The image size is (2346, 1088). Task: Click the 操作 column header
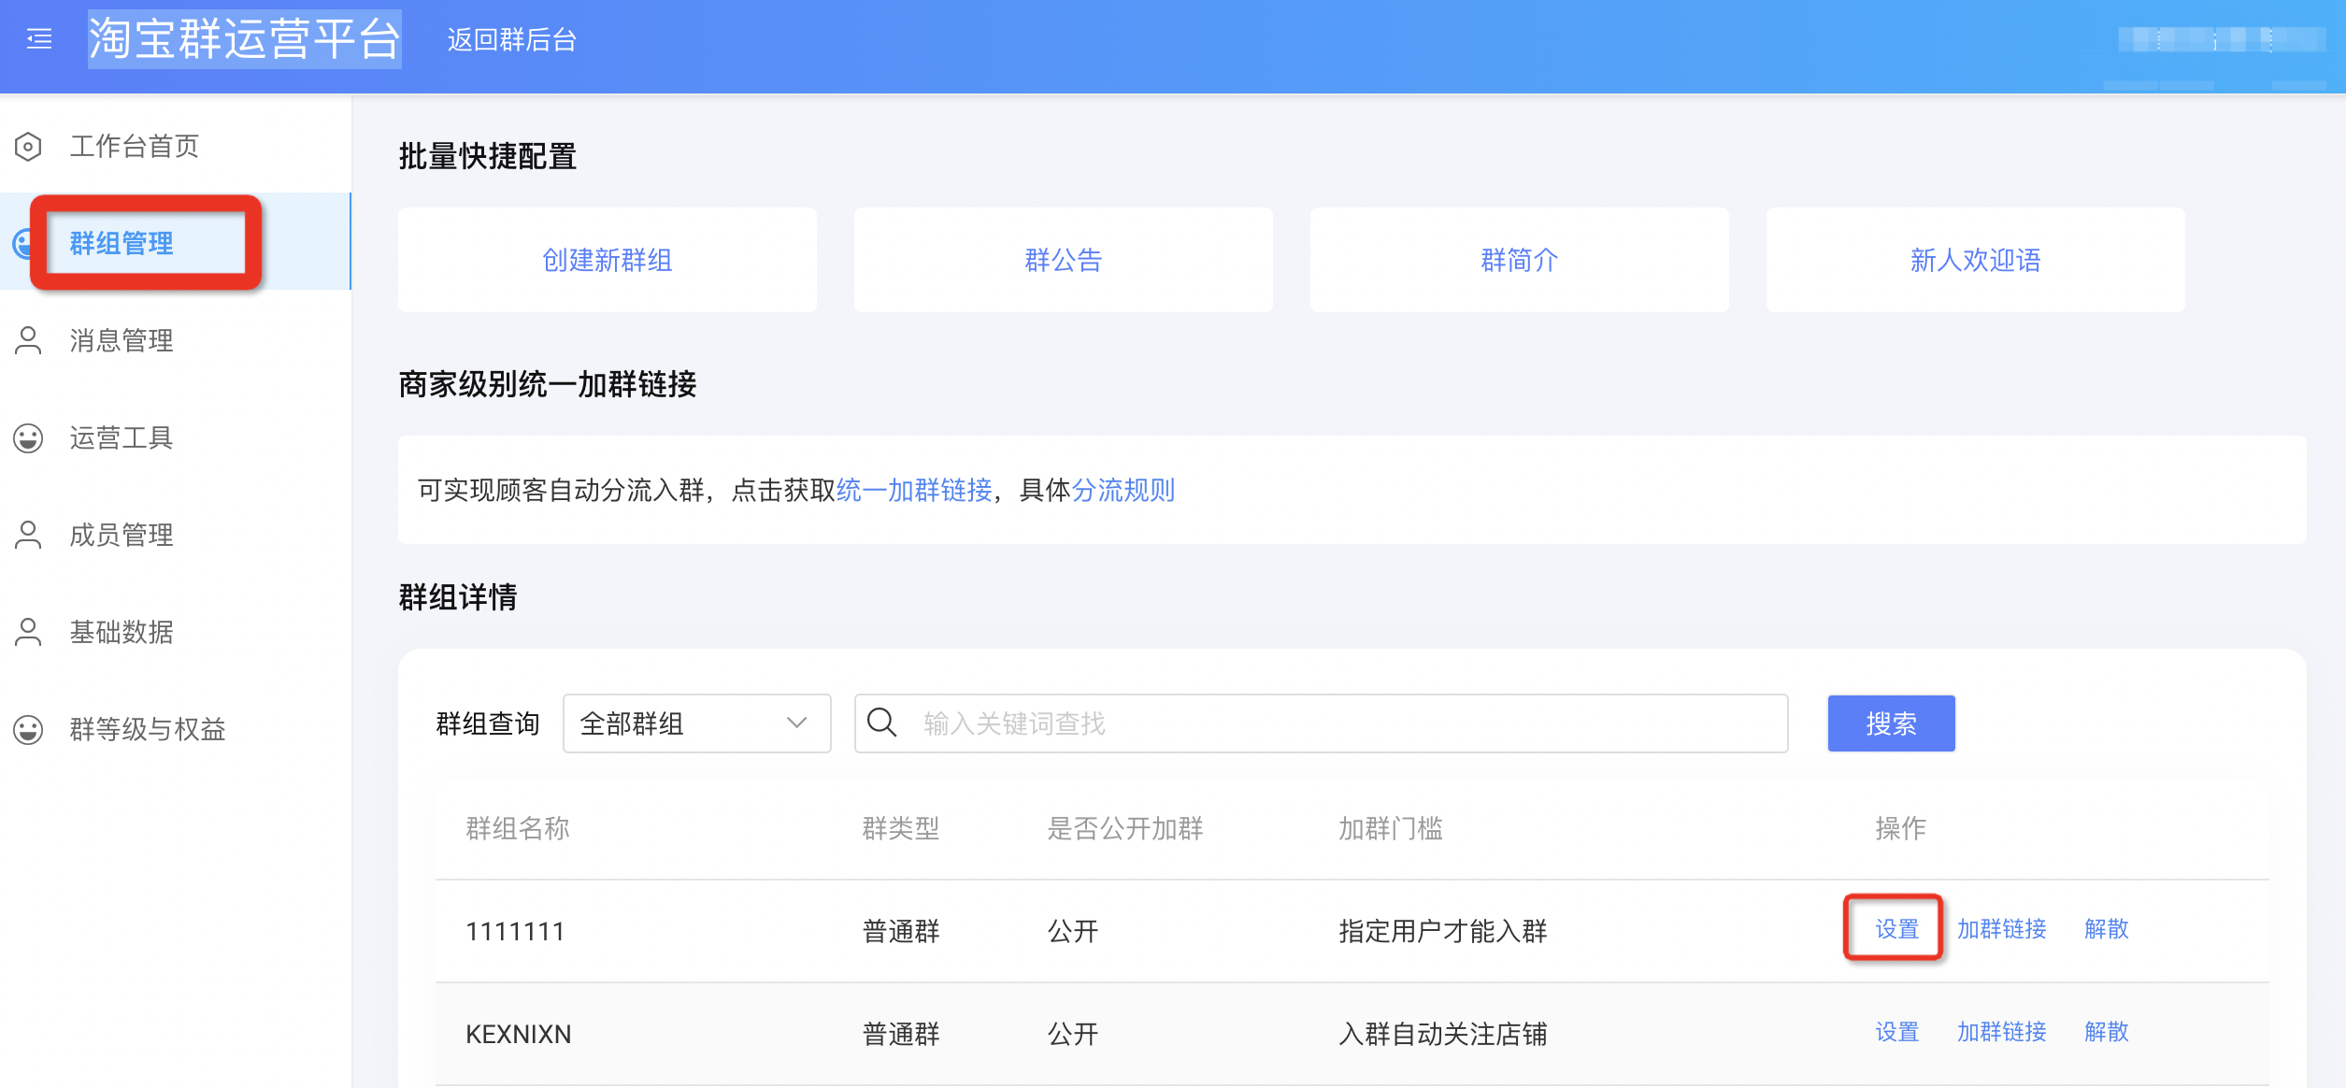pyautogui.click(x=1900, y=828)
